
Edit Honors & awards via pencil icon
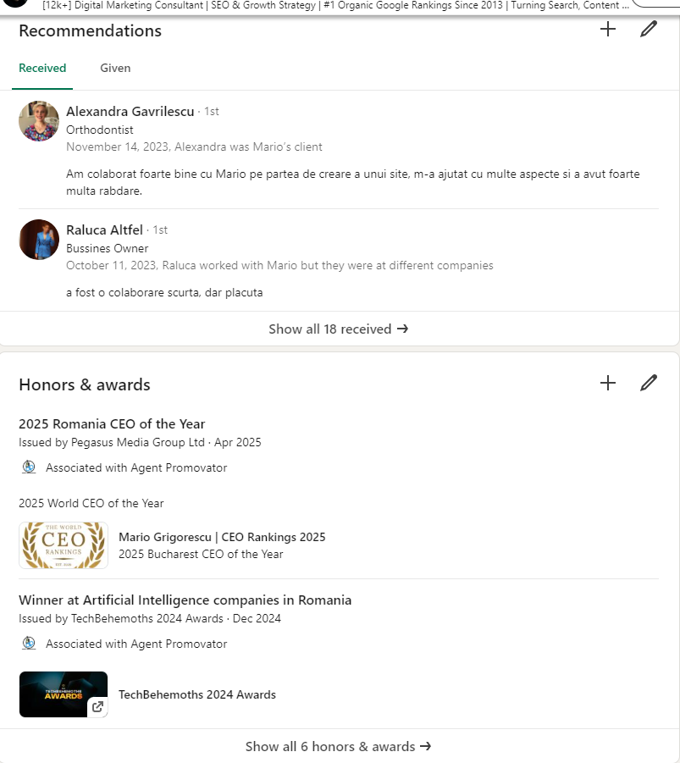click(x=648, y=383)
